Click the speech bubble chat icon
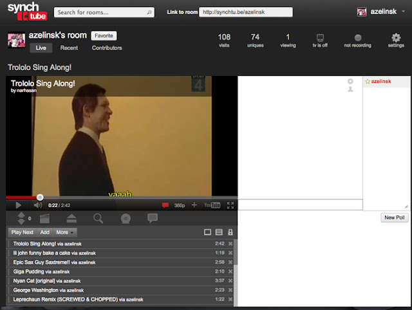 [153, 218]
